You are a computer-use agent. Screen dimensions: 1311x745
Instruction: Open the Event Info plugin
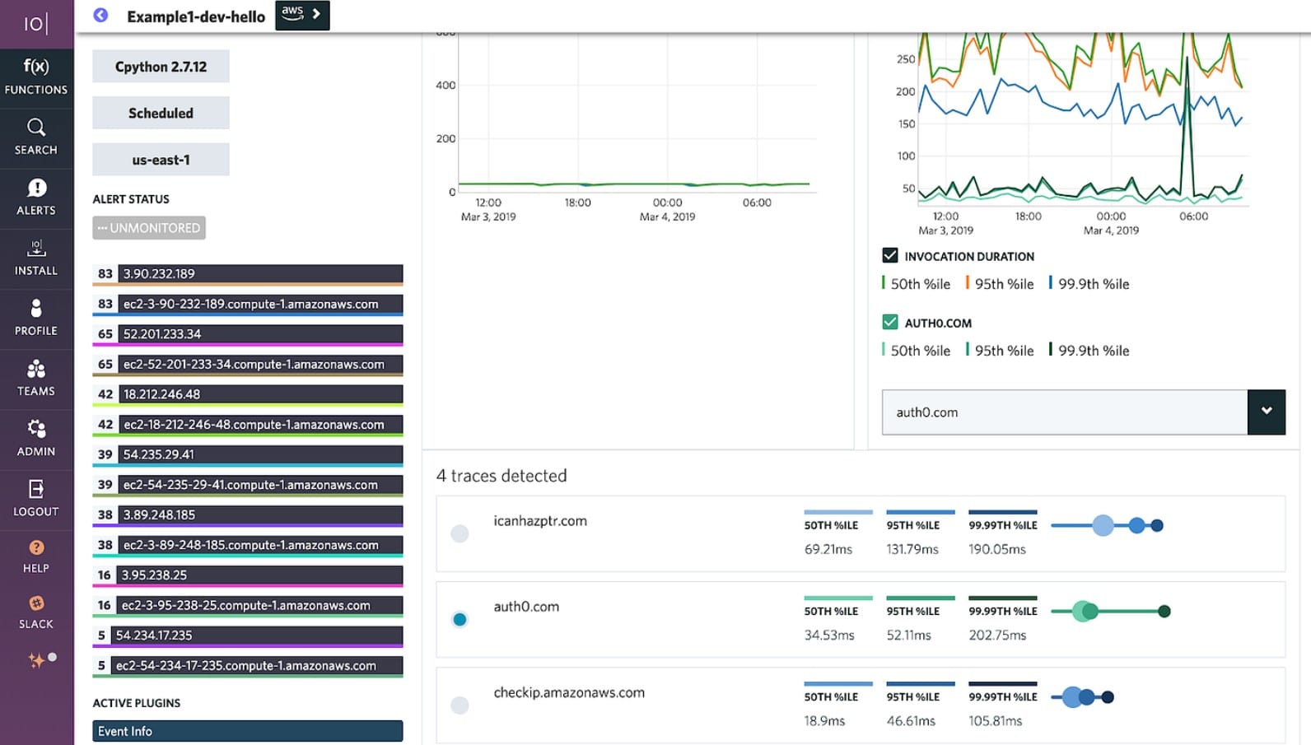click(x=248, y=731)
